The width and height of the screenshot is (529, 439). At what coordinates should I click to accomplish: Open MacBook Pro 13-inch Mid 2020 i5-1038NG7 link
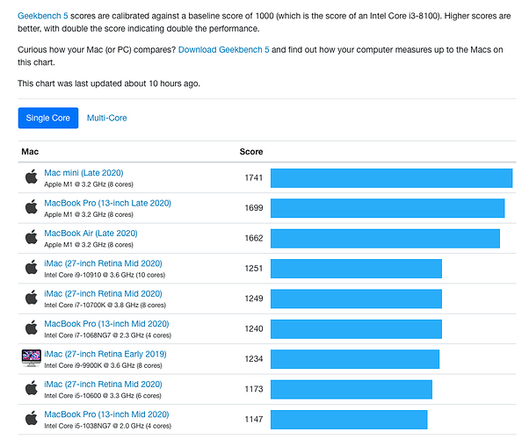[106, 414]
